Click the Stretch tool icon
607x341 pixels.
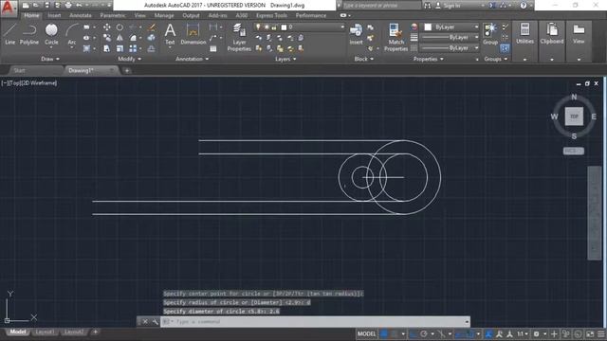107,48
